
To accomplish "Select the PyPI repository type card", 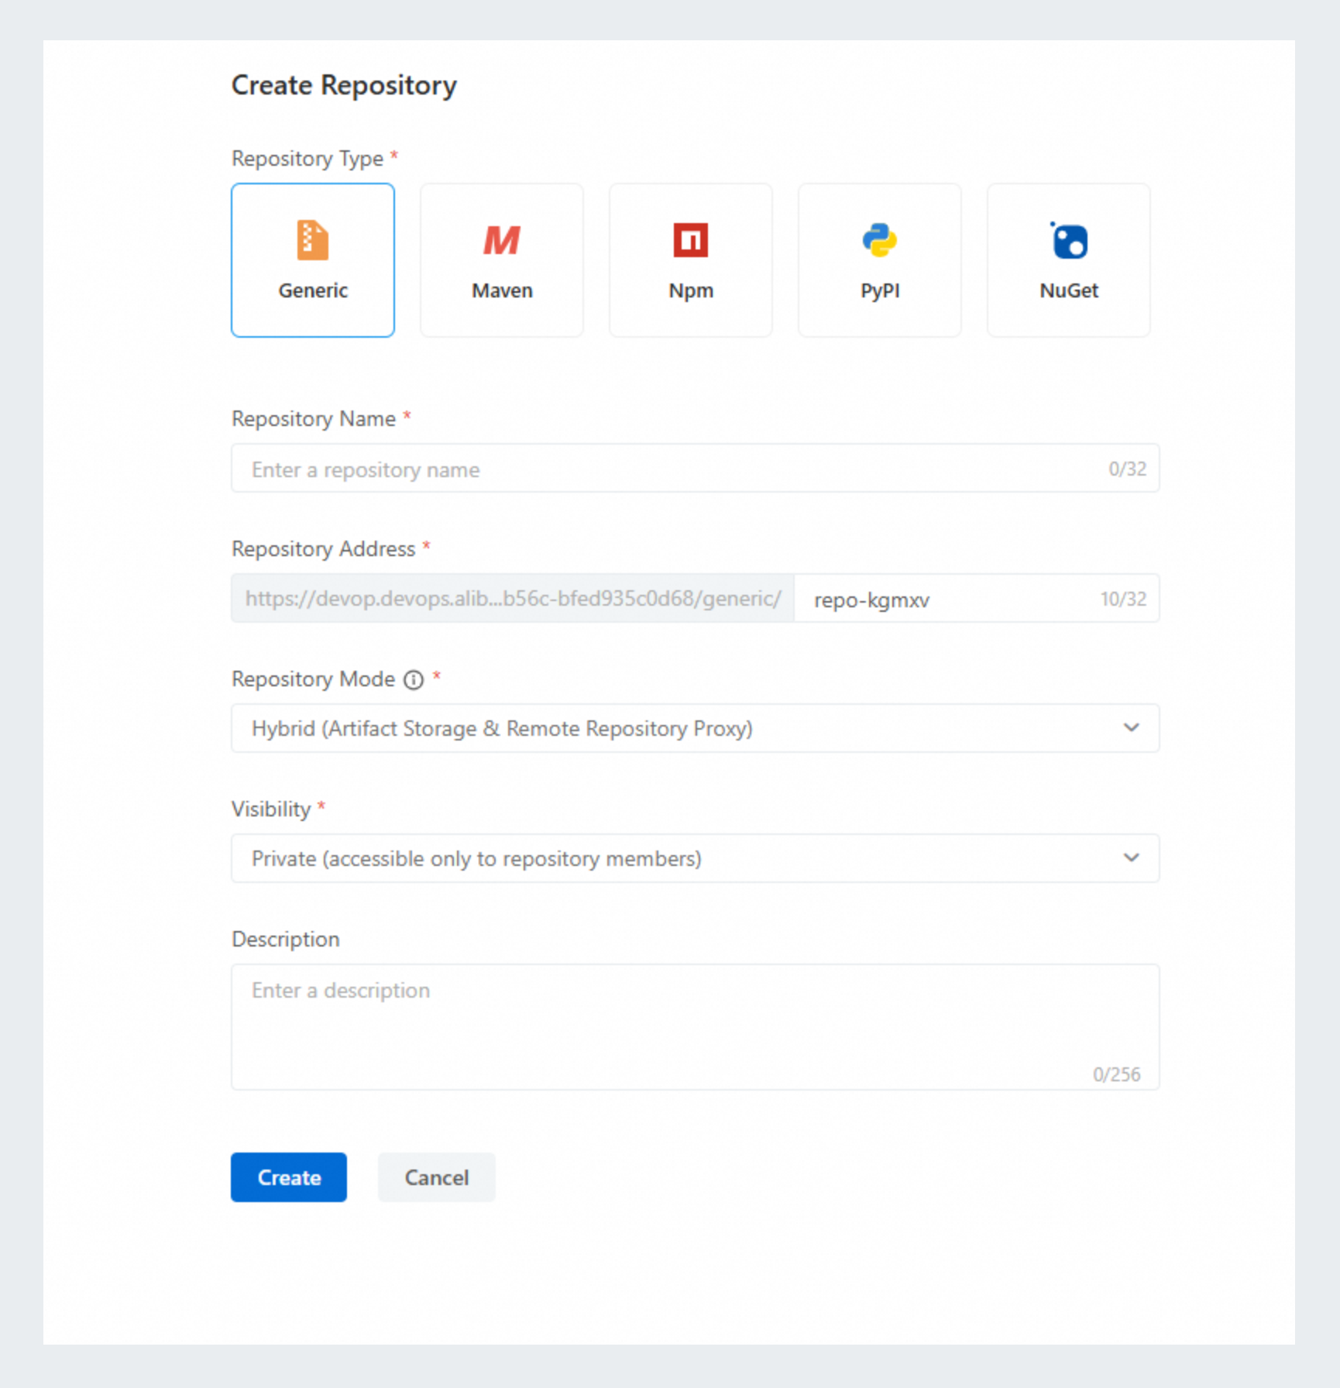I will [880, 260].
